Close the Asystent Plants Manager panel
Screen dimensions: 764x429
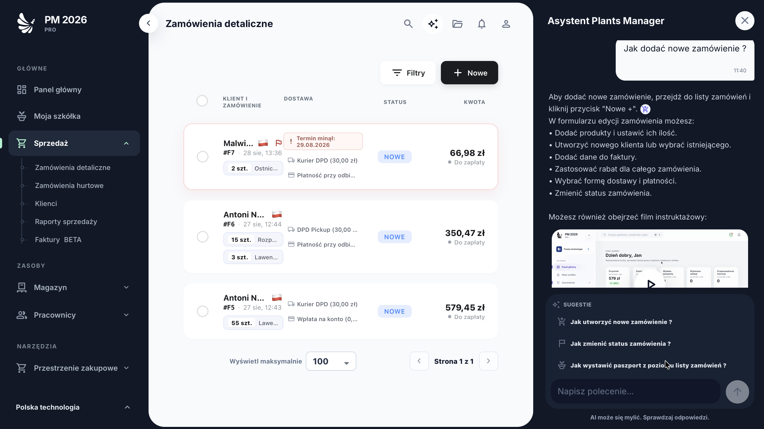pyautogui.click(x=744, y=20)
